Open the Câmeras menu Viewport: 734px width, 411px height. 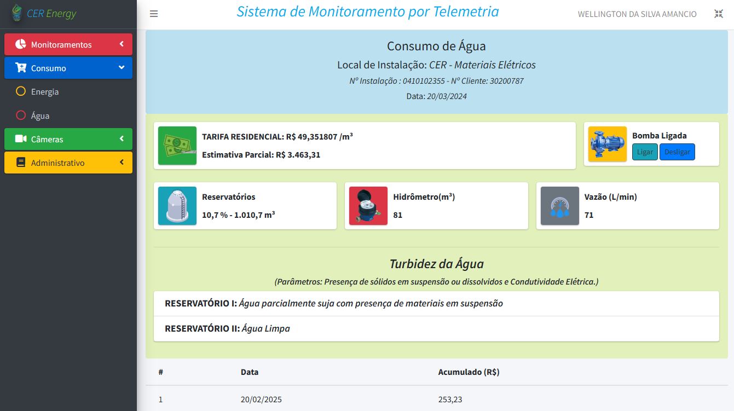click(68, 139)
